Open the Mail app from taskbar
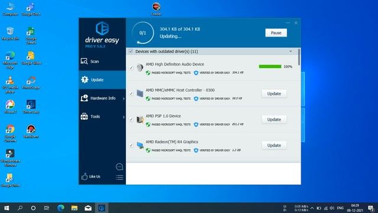This screenshot has height=213, width=378. pos(88,208)
